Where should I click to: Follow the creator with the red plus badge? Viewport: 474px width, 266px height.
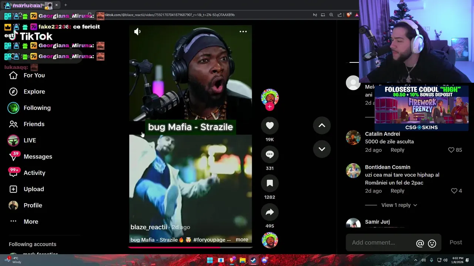[270, 107]
